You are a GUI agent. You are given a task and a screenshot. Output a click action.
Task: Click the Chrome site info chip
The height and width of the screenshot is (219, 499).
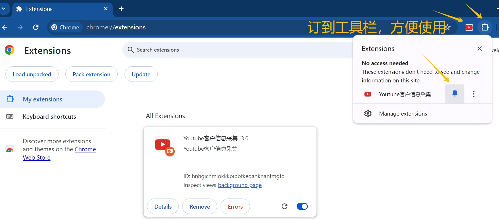click(x=66, y=27)
